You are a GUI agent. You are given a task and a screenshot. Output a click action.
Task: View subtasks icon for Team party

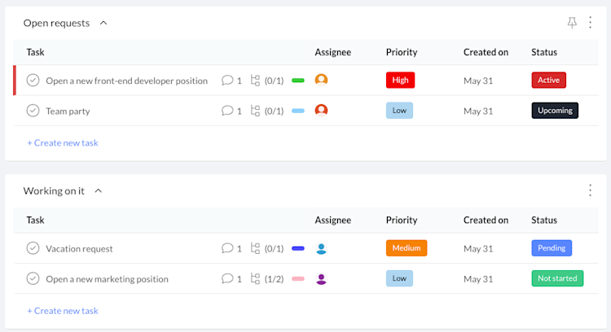tap(255, 111)
